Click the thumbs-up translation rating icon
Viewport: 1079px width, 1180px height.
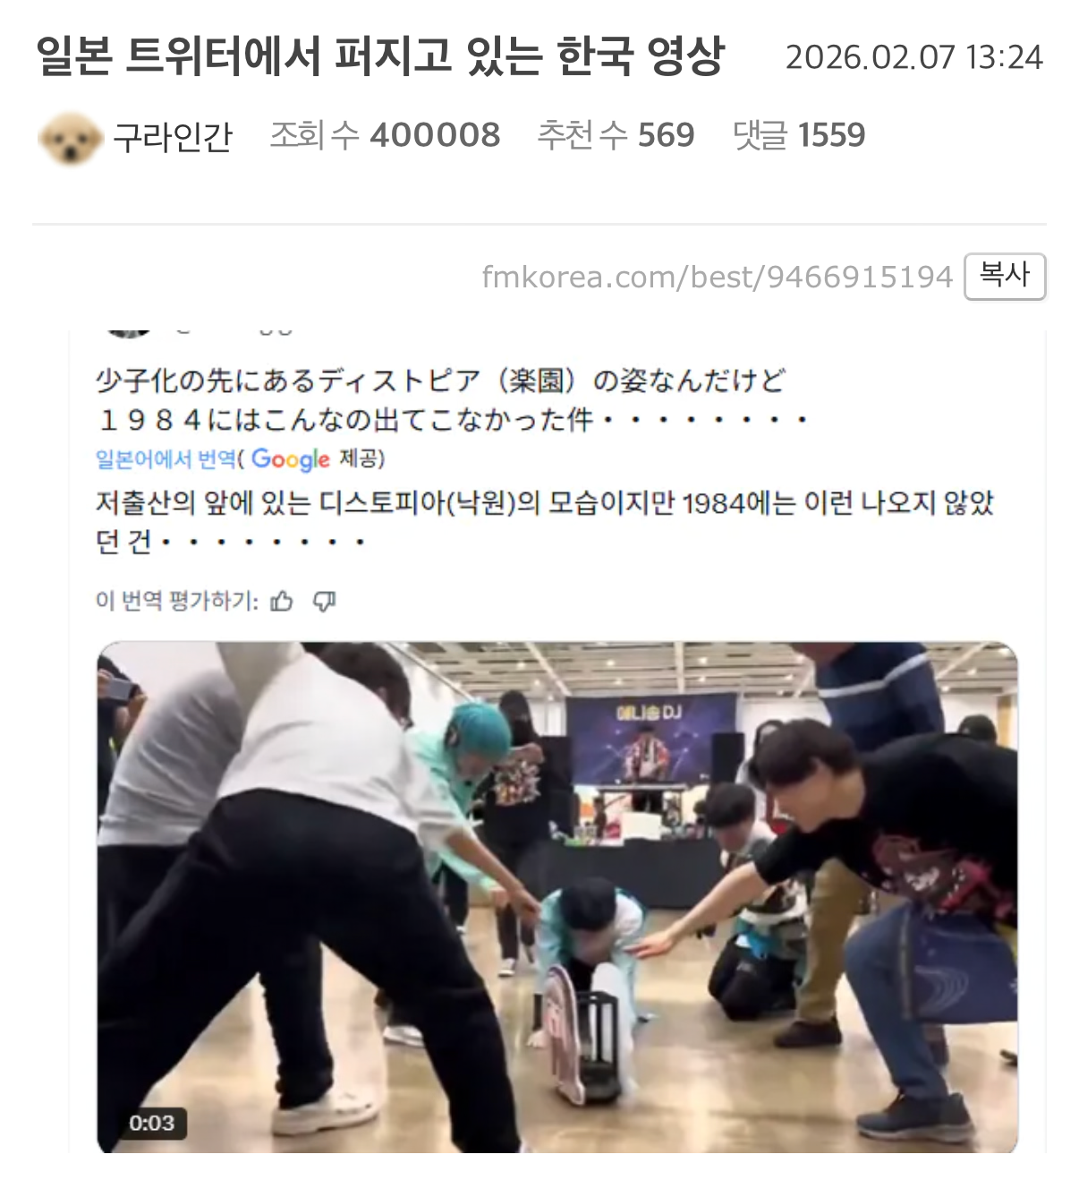coord(282,601)
